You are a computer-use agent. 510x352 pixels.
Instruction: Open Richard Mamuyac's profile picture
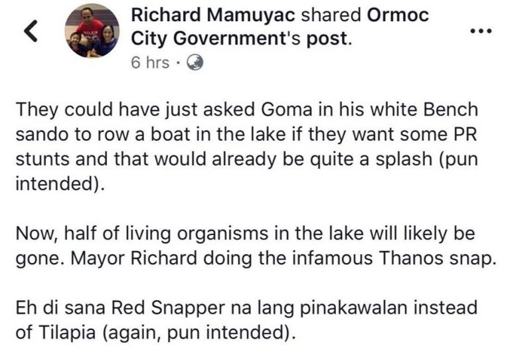coord(92,31)
